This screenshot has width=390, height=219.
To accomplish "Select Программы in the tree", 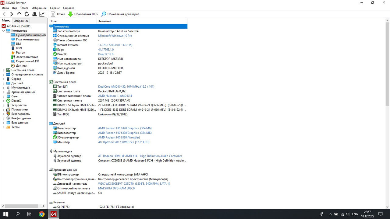I will click(x=19, y=109).
